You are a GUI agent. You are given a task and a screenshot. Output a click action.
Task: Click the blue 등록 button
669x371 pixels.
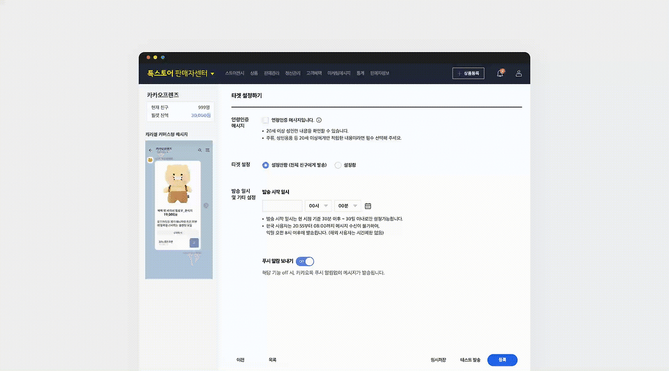point(502,360)
